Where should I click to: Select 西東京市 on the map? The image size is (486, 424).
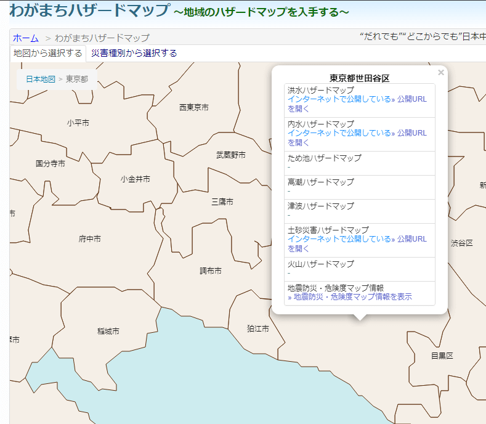193,107
